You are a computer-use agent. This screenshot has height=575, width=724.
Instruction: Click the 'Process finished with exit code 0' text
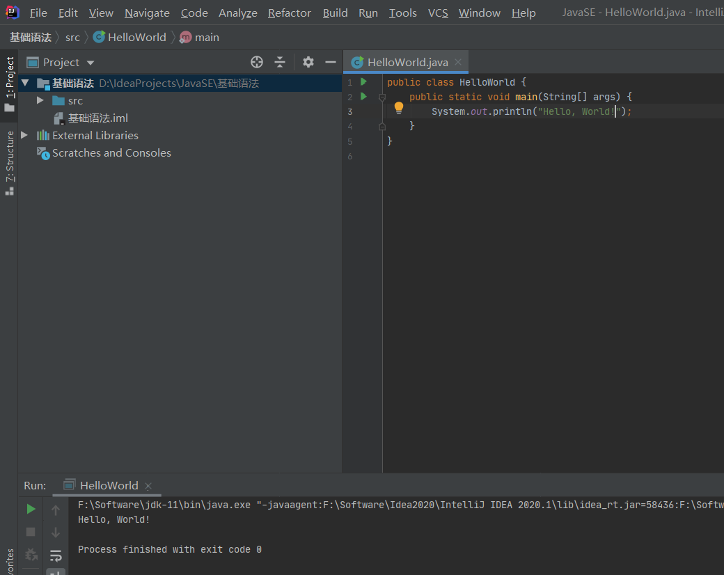click(x=169, y=550)
